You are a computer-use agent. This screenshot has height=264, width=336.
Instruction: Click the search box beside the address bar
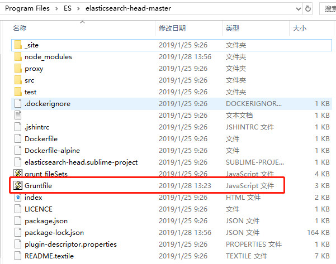[x=328, y=9]
